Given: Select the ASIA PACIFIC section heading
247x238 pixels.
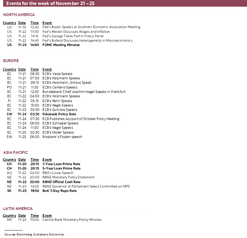Looking at the screenshot, I should tap(15, 153).
